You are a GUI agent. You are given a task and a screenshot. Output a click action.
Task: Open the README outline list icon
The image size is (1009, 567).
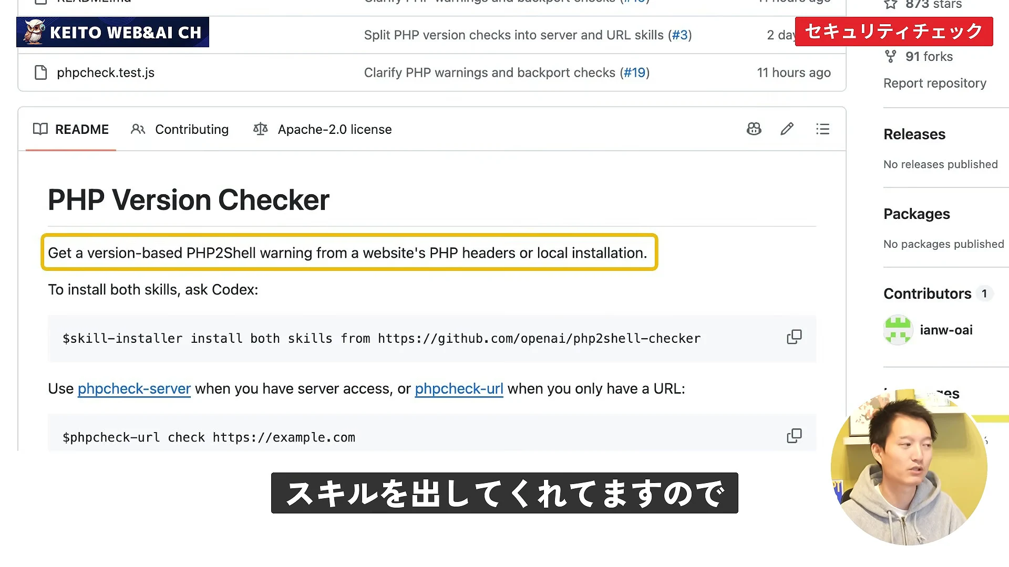click(x=822, y=129)
